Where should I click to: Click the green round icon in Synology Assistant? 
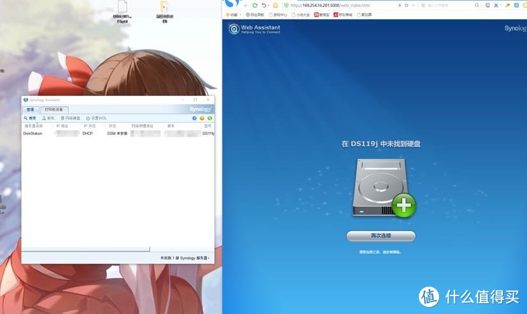click(210, 118)
